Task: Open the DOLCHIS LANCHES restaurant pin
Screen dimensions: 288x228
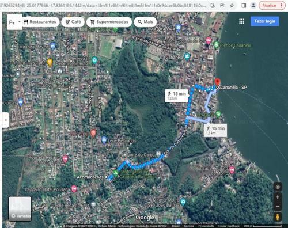Action: pyautogui.click(x=50, y=63)
